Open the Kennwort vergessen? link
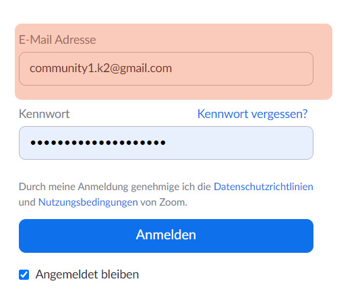The height and width of the screenshot is (302, 362). pos(252,114)
